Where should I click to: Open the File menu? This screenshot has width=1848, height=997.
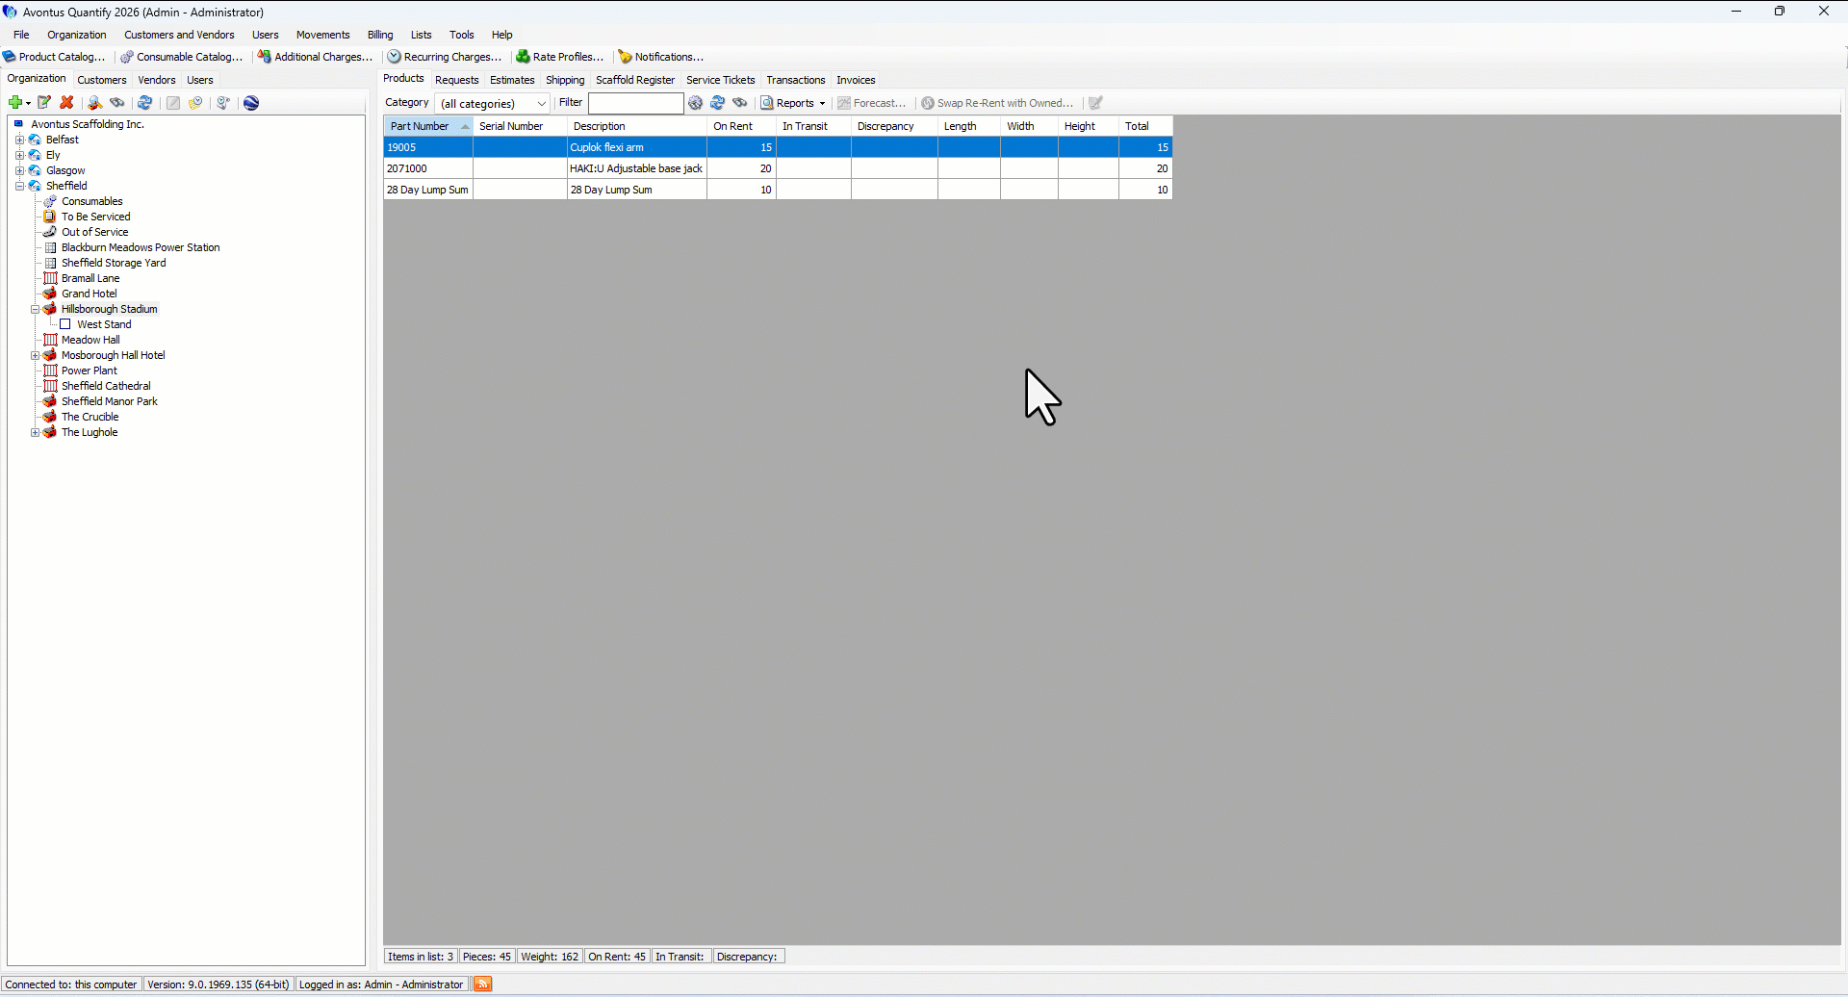coord(21,35)
